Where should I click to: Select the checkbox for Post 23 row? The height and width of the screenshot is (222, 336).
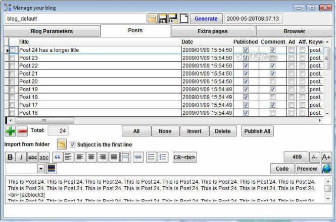pos(13,58)
